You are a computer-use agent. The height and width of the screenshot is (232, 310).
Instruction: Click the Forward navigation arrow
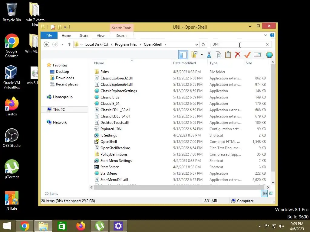pyautogui.click(x=55, y=44)
